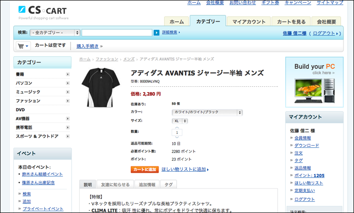Expand the パソコン category arrow
Image resolution: width=354 pixels, height=213 pixels.
(x=68, y=83)
